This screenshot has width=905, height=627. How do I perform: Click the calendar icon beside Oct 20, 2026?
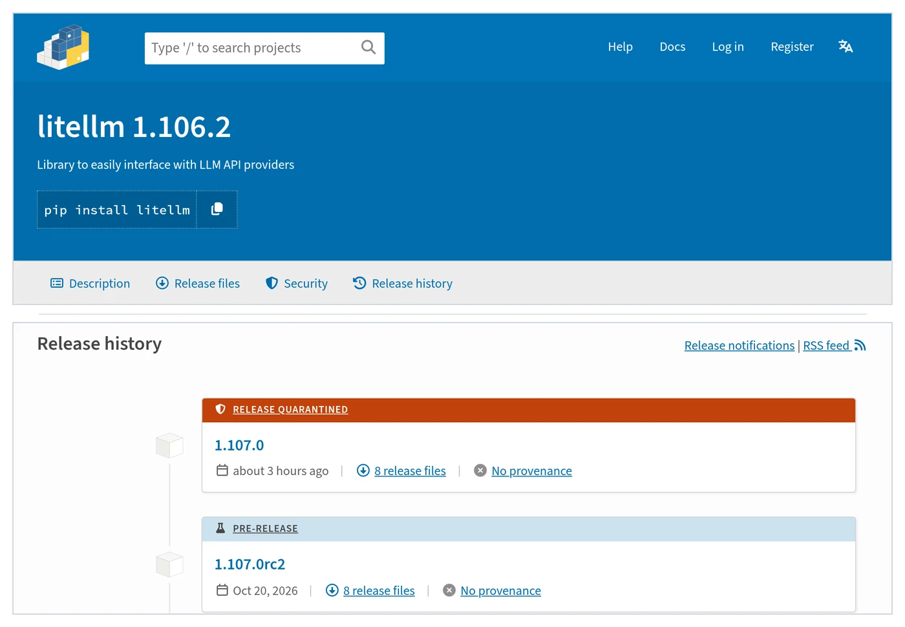pyautogui.click(x=222, y=590)
